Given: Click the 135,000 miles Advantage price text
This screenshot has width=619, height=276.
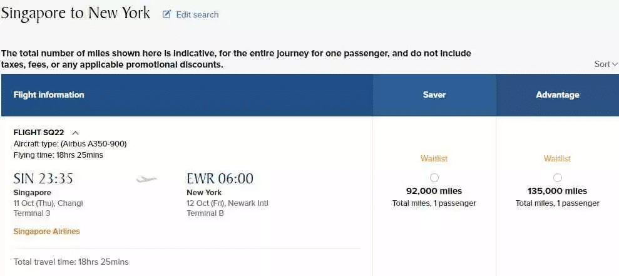Looking at the screenshot, I should click(x=558, y=192).
